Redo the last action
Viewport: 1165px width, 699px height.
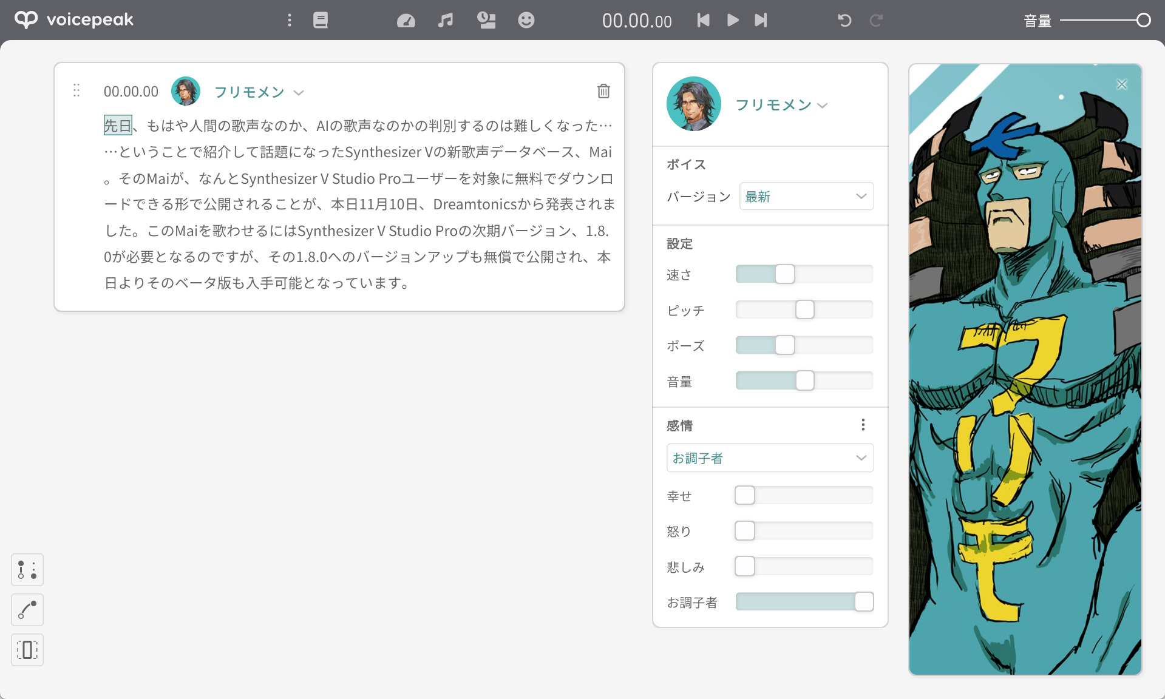[x=875, y=20]
